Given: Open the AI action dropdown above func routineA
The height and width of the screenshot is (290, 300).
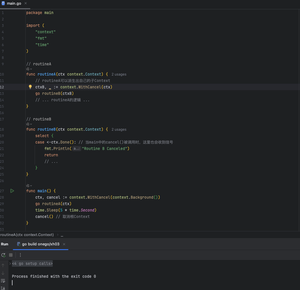Looking at the screenshot, I should (x=29, y=69).
